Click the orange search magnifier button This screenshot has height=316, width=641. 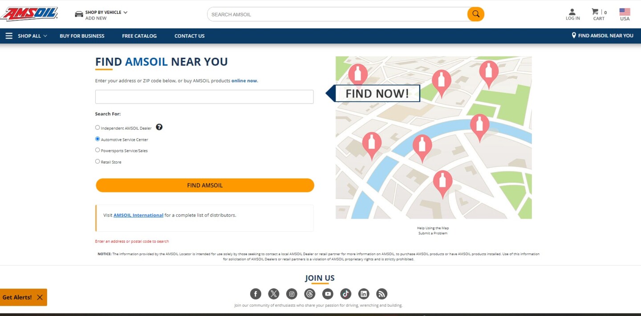tap(475, 14)
